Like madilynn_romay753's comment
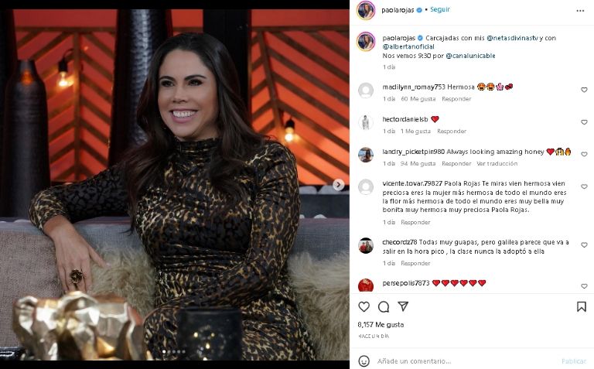The image size is (594, 369). click(584, 90)
